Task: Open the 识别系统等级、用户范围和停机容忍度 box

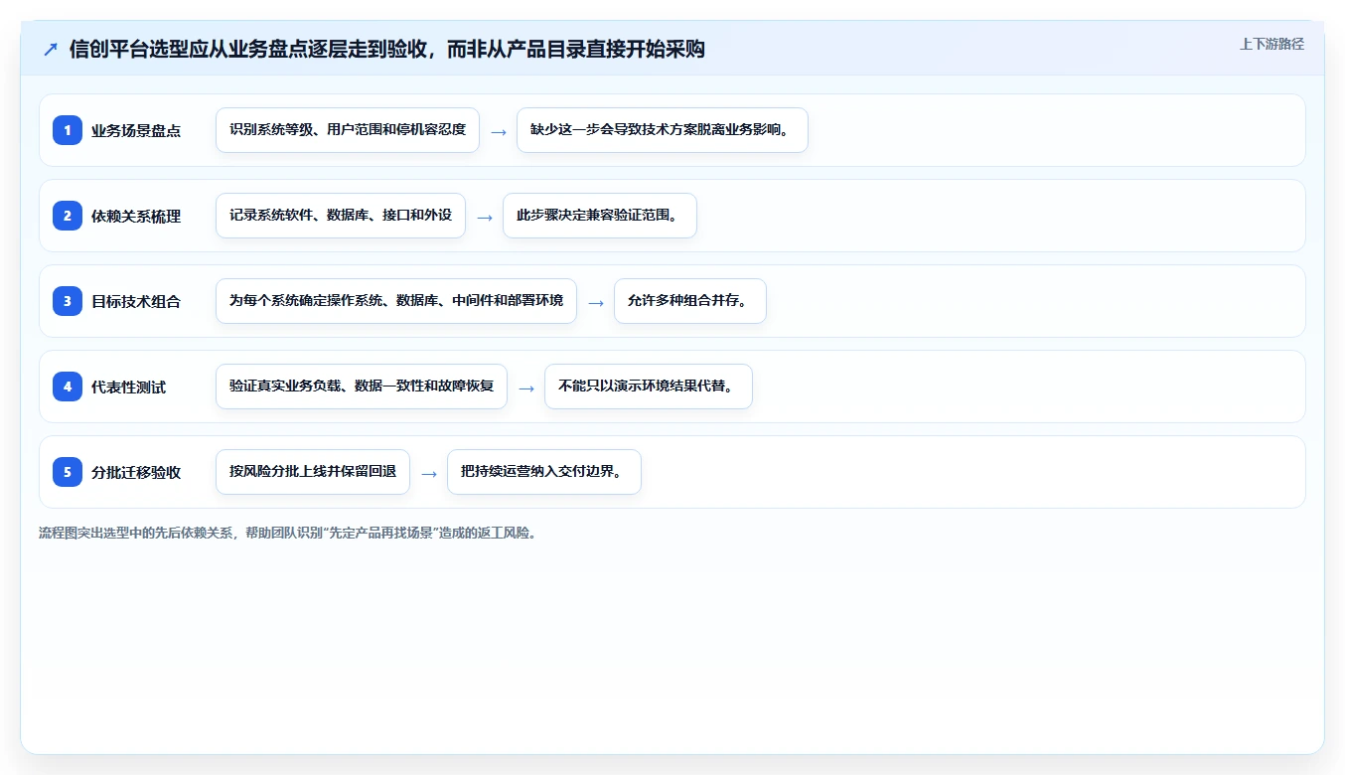Action: [x=348, y=130]
